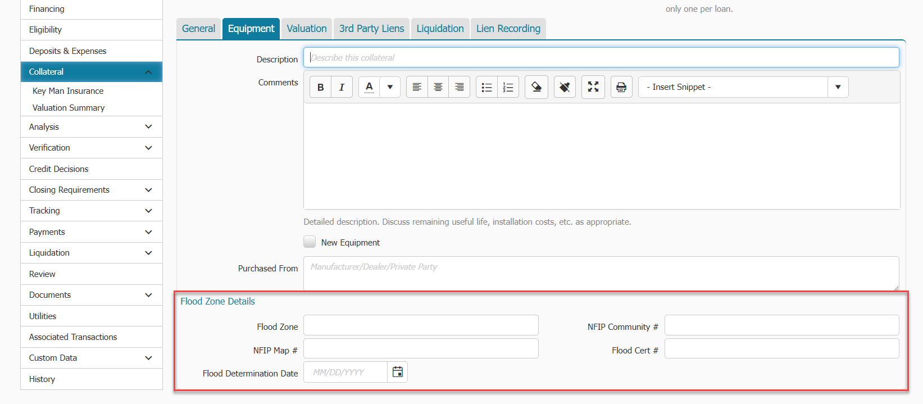923x404 pixels.
Task: Align comment text right
Action: click(459, 87)
